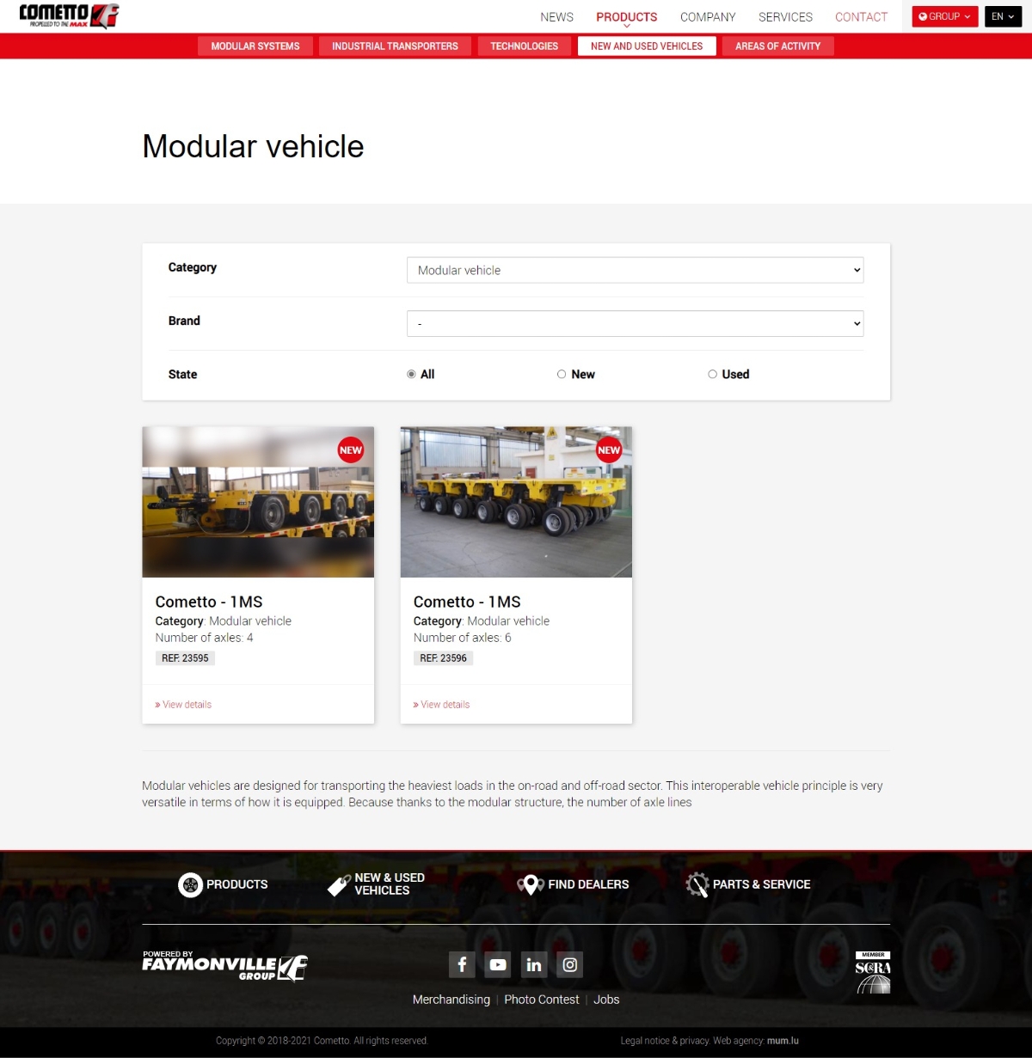Open the NEWS menu item
The width and height of the screenshot is (1032, 1058).
[x=556, y=17]
